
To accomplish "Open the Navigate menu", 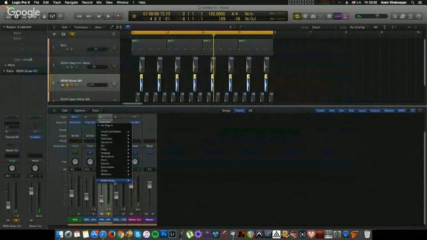I will (x=71, y=3).
